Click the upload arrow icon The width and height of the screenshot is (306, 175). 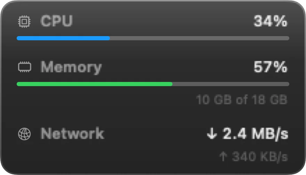[223, 156]
